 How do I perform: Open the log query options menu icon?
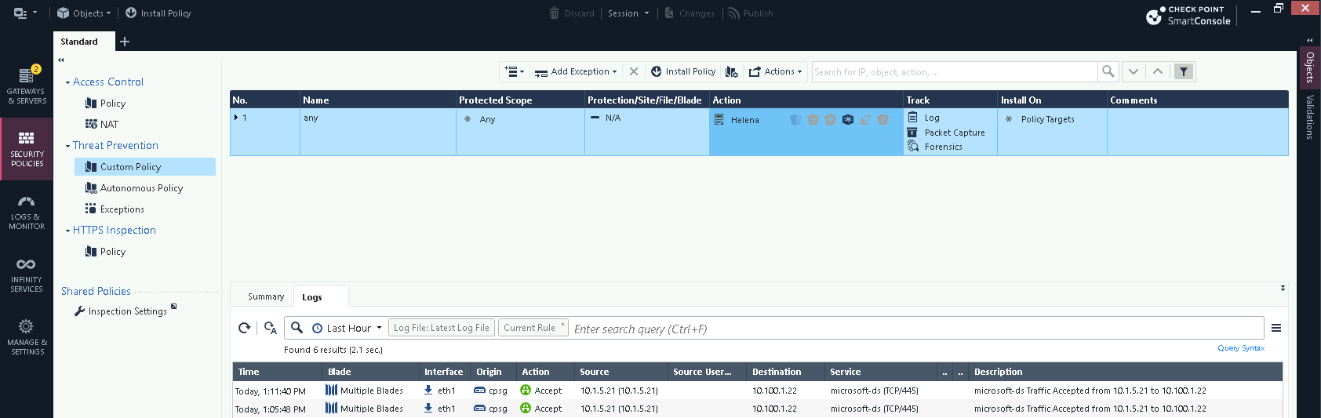pyautogui.click(x=1276, y=328)
